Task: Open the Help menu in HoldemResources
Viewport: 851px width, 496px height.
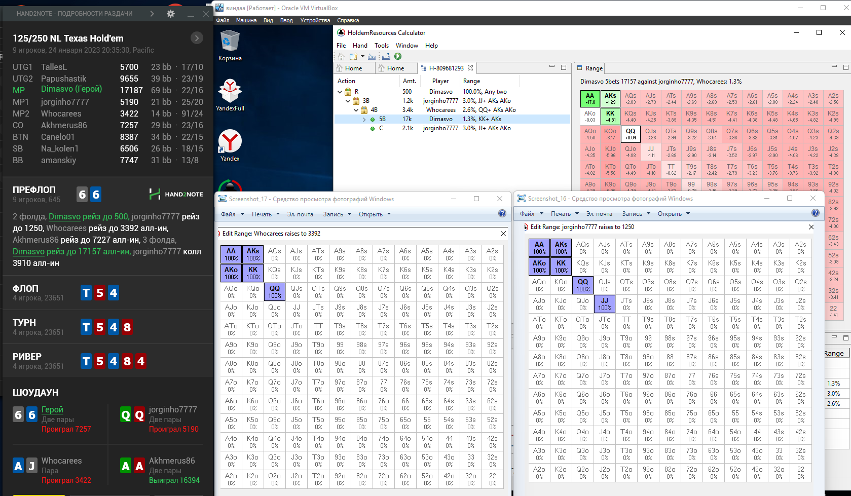Action: coord(431,46)
